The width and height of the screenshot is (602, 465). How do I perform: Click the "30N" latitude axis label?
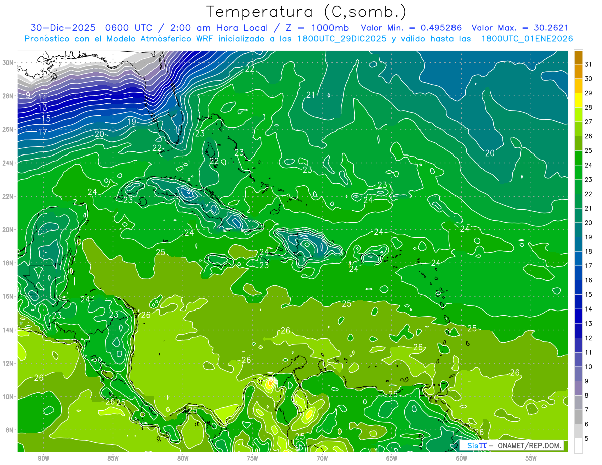coord(9,62)
